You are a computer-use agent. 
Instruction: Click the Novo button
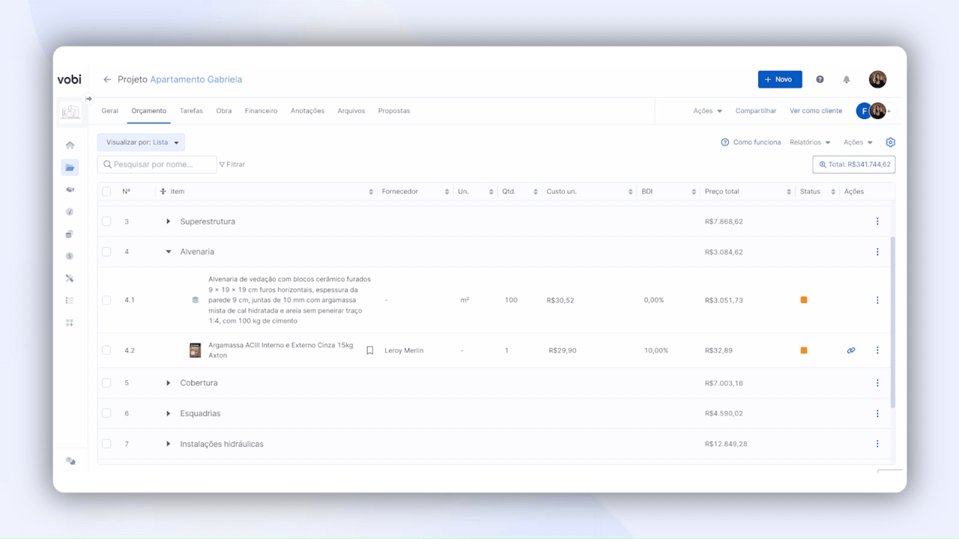pyautogui.click(x=780, y=79)
